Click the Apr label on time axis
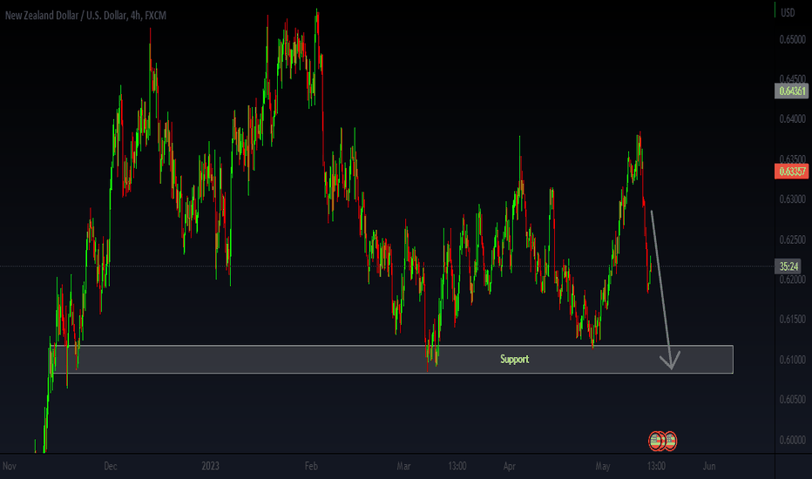This screenshot has width=812, height=479. pyautogui.click(x=509, y=466)
